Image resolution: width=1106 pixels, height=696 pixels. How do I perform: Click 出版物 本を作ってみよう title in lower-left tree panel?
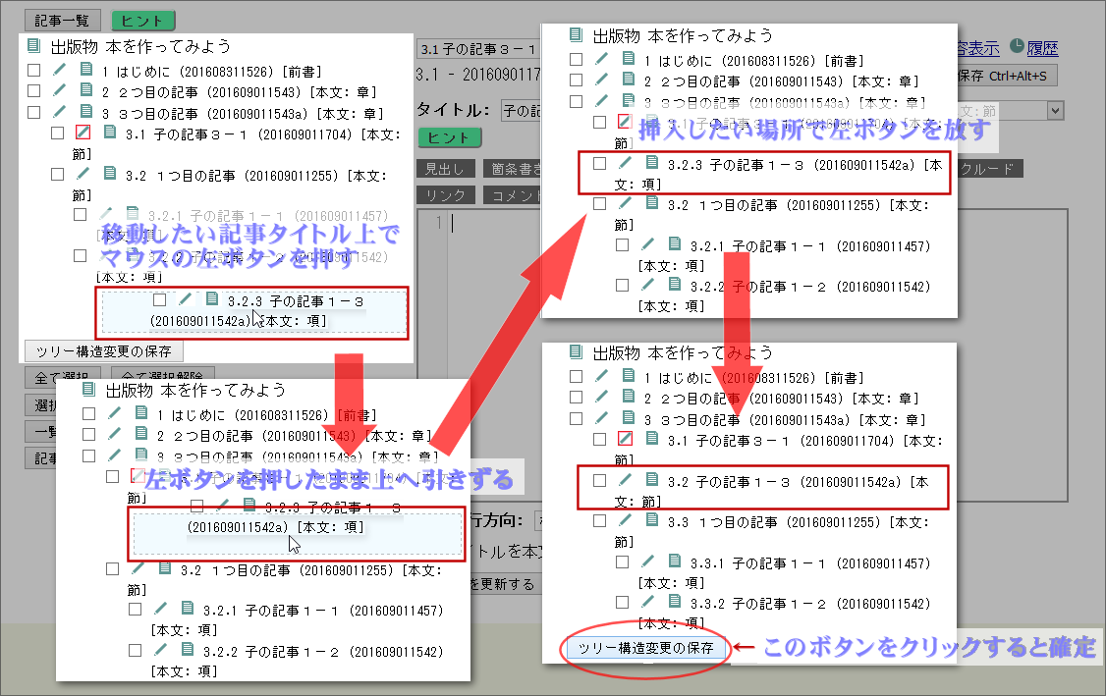[195, 390]
